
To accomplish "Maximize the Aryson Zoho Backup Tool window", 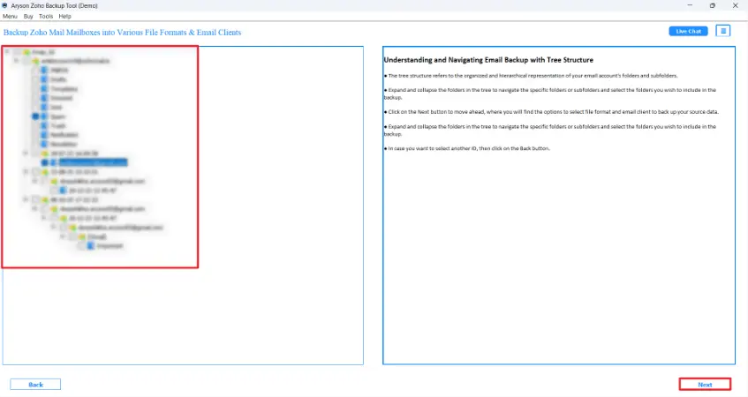I will (x=712, y=5).
